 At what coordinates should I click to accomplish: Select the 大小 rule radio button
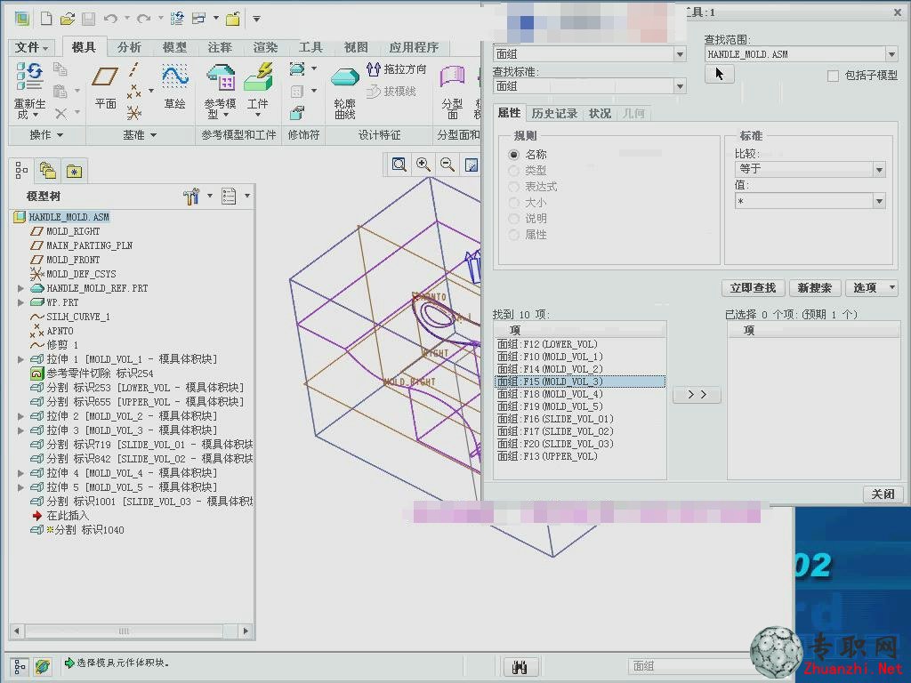pyautogui.click(x=513, y=203)
